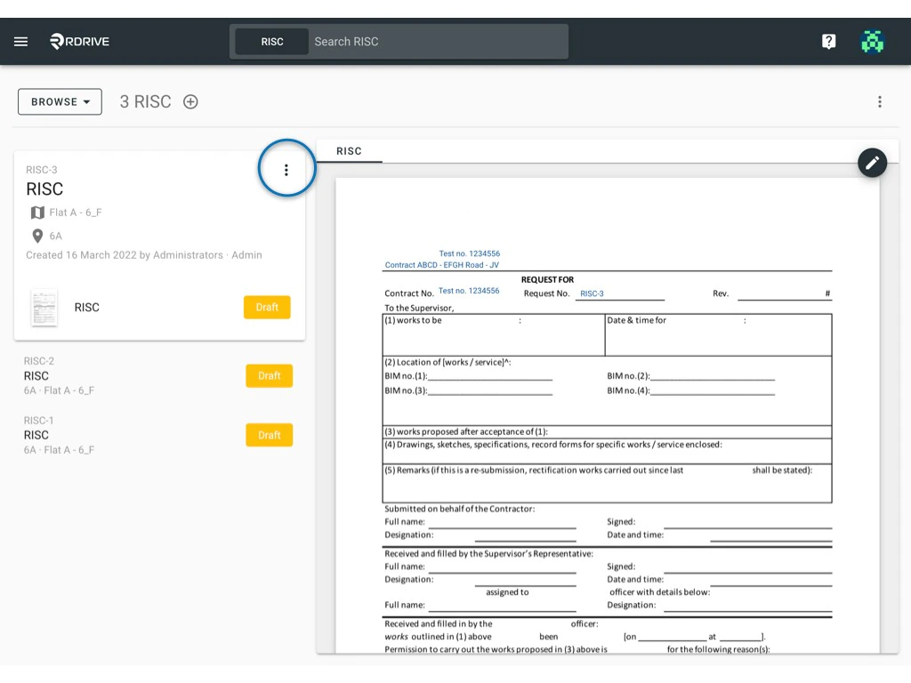Open the help icon in the top bar
The image size is (911, 683).
click(828, 41)
